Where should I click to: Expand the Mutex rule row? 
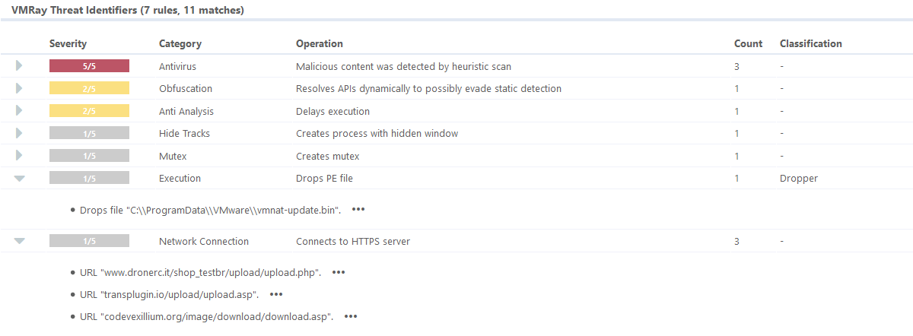click(x=19, y=156)
